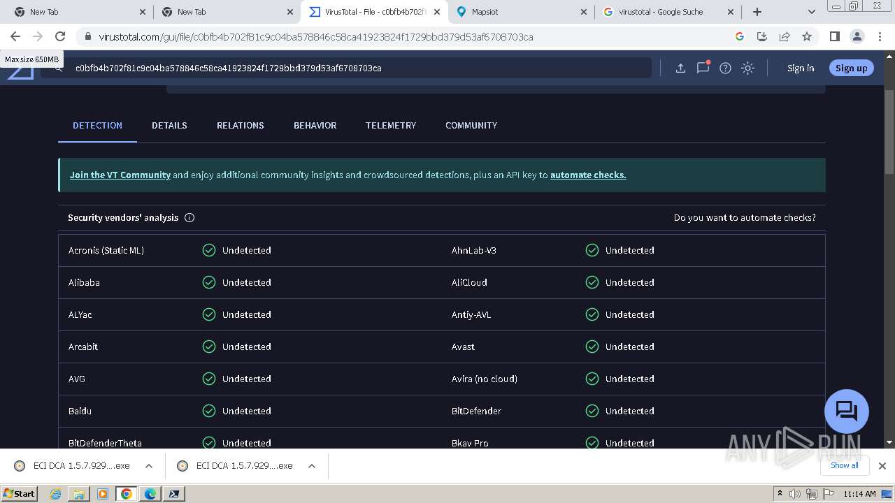895x503 pixels.
Task: Click the Alibaba vendor name
Action: [84, 282]
